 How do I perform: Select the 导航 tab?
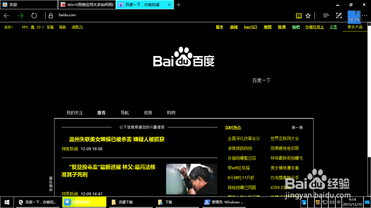(125, 113)
